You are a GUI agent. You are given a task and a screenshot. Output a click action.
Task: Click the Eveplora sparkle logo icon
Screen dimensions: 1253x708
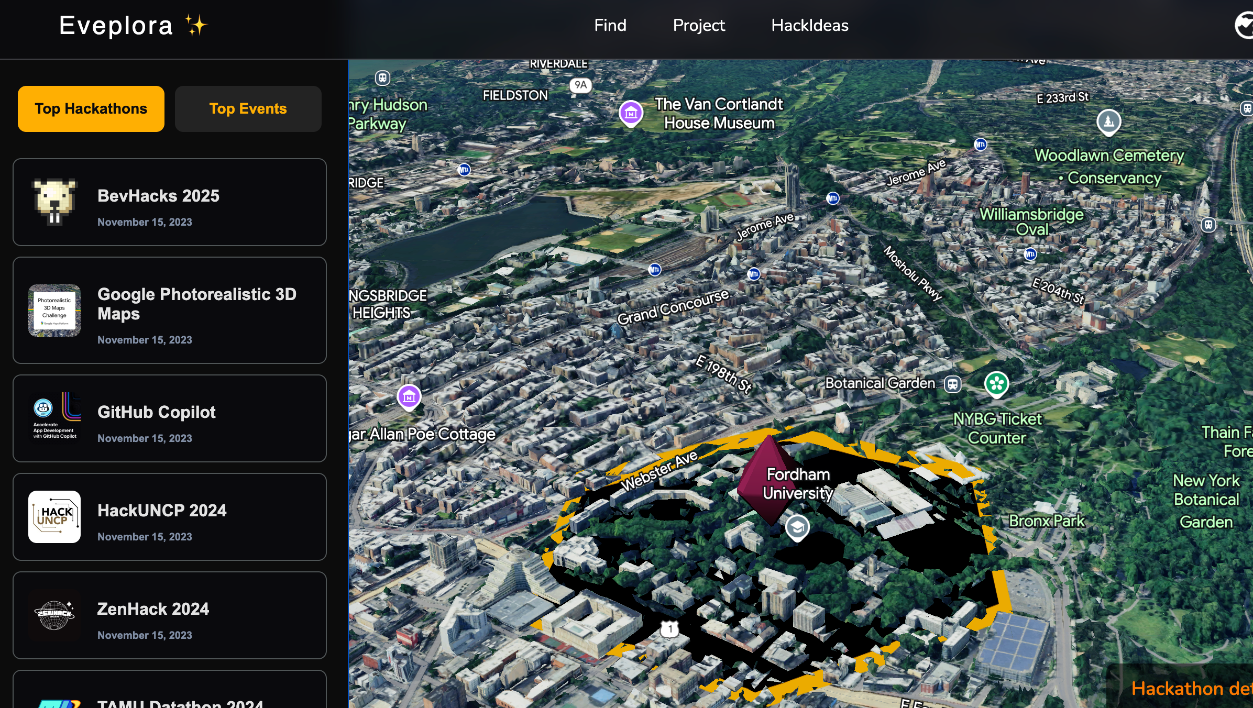[196, 25]
